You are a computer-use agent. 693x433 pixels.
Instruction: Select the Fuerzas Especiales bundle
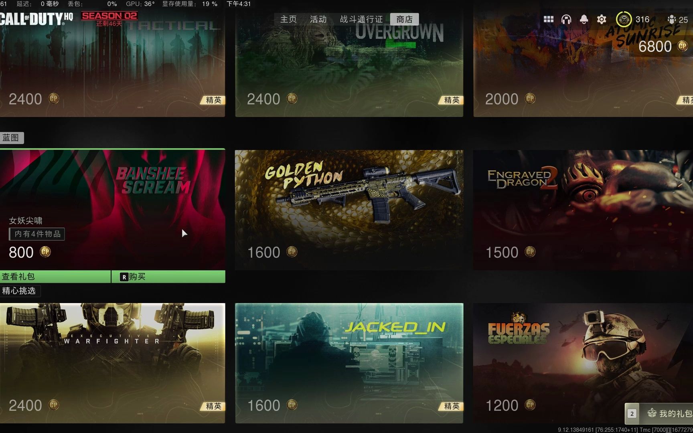pos(583,363)
